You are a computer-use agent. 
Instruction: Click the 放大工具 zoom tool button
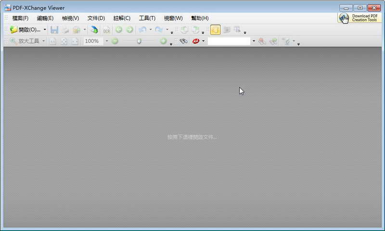[x=25, y=41]
